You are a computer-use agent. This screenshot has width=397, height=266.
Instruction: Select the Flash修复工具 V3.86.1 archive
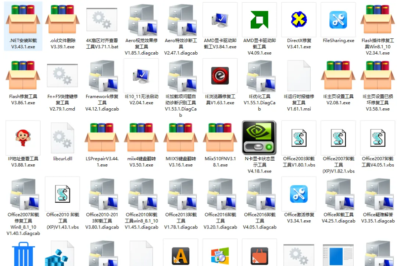click(23, 76)
